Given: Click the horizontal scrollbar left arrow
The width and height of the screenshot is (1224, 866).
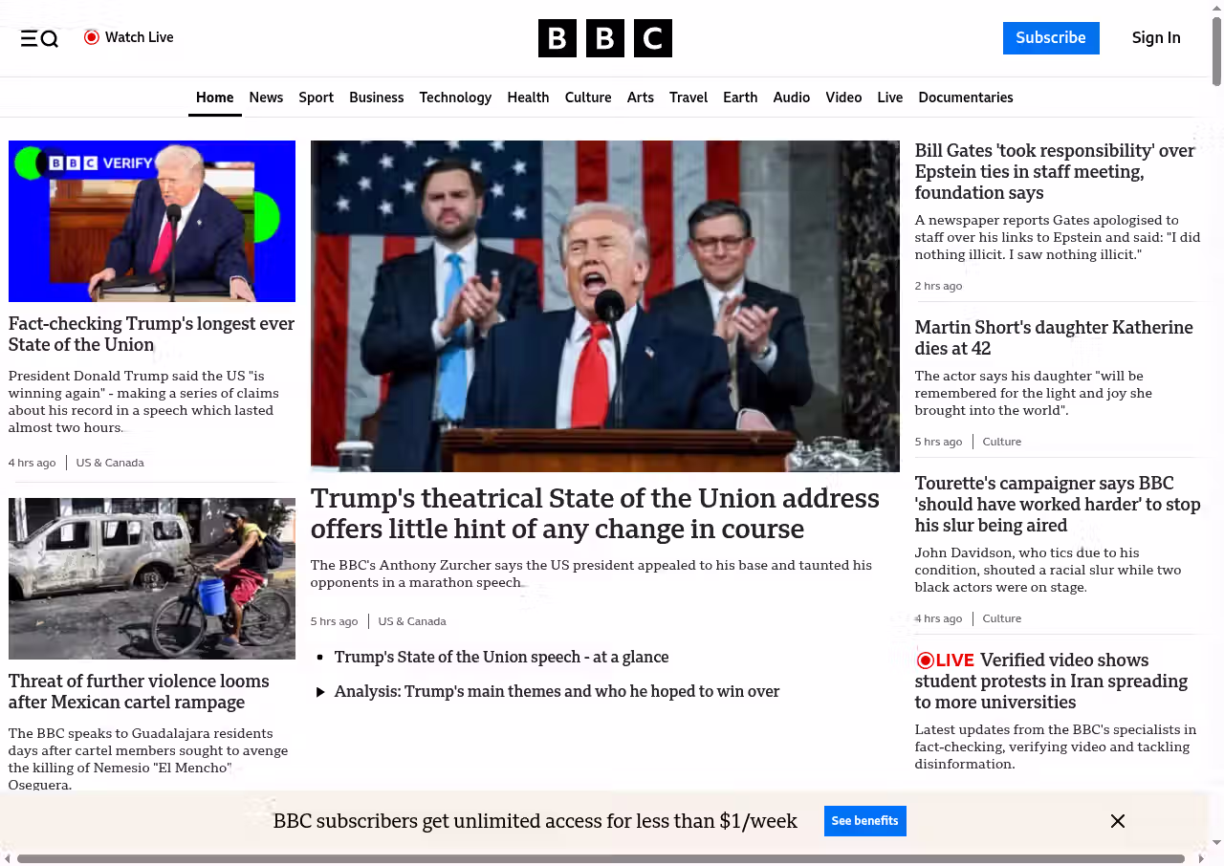Looking at the screenshot, I should click(x=8, y=858).
